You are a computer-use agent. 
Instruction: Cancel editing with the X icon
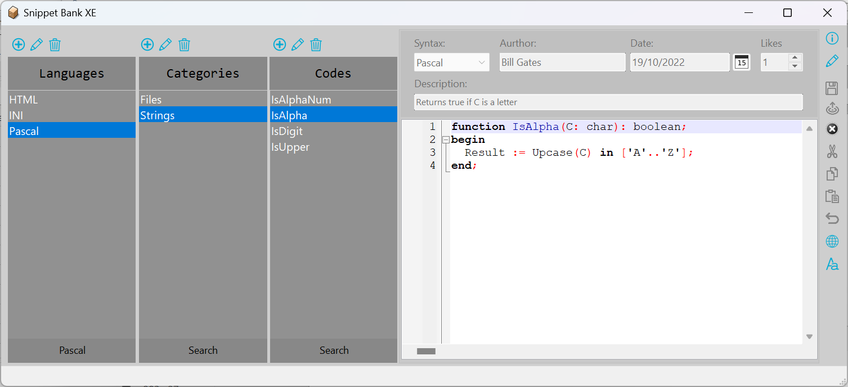tap(832, 129)
